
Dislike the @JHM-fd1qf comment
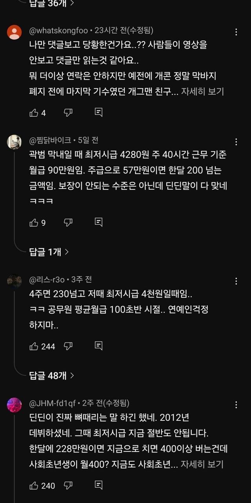coord(68,486)
